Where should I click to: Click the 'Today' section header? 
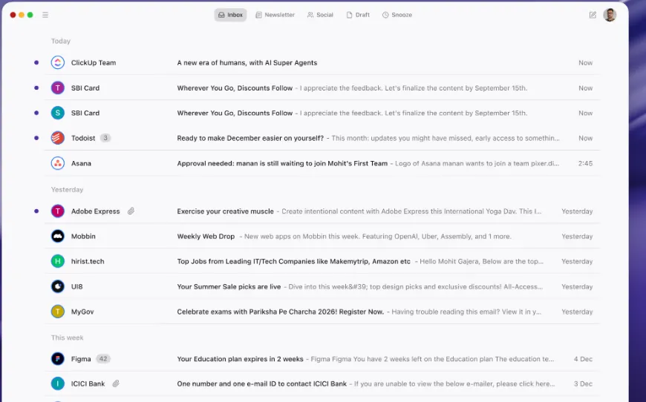(x=61, y=41)
